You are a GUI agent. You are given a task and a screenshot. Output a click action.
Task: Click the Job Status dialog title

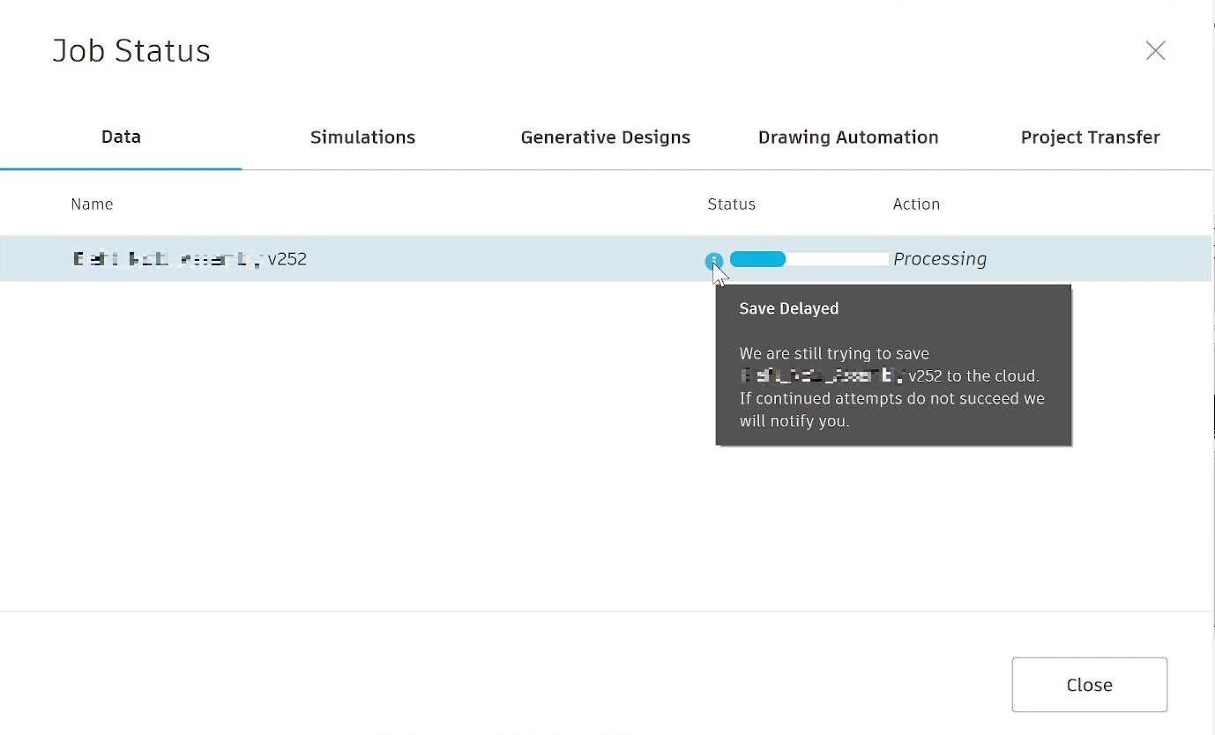131,51
